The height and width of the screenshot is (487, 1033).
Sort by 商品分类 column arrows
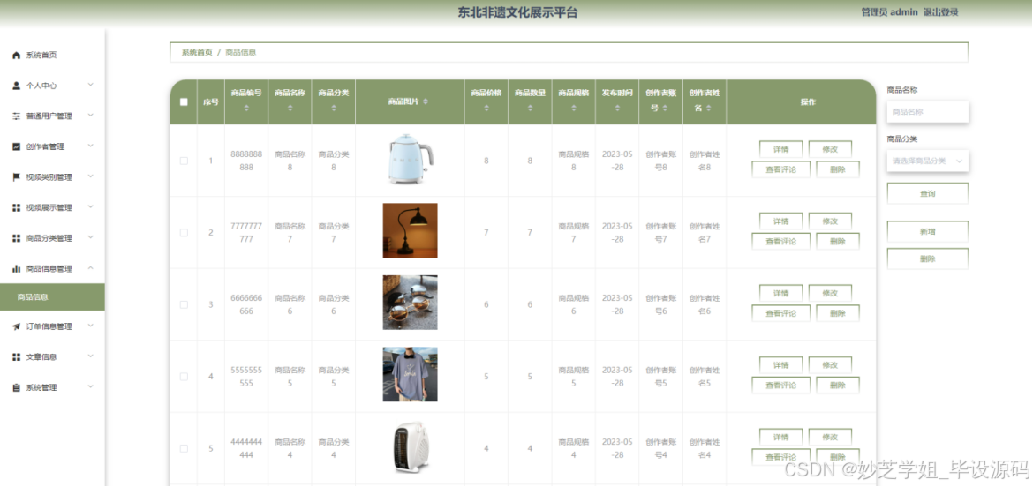[x=334, y=108]
